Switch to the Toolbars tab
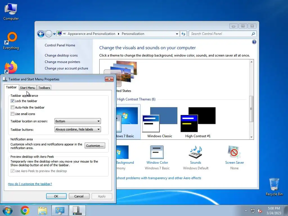This screenshot has width=288, height=216. coord(44,88)
